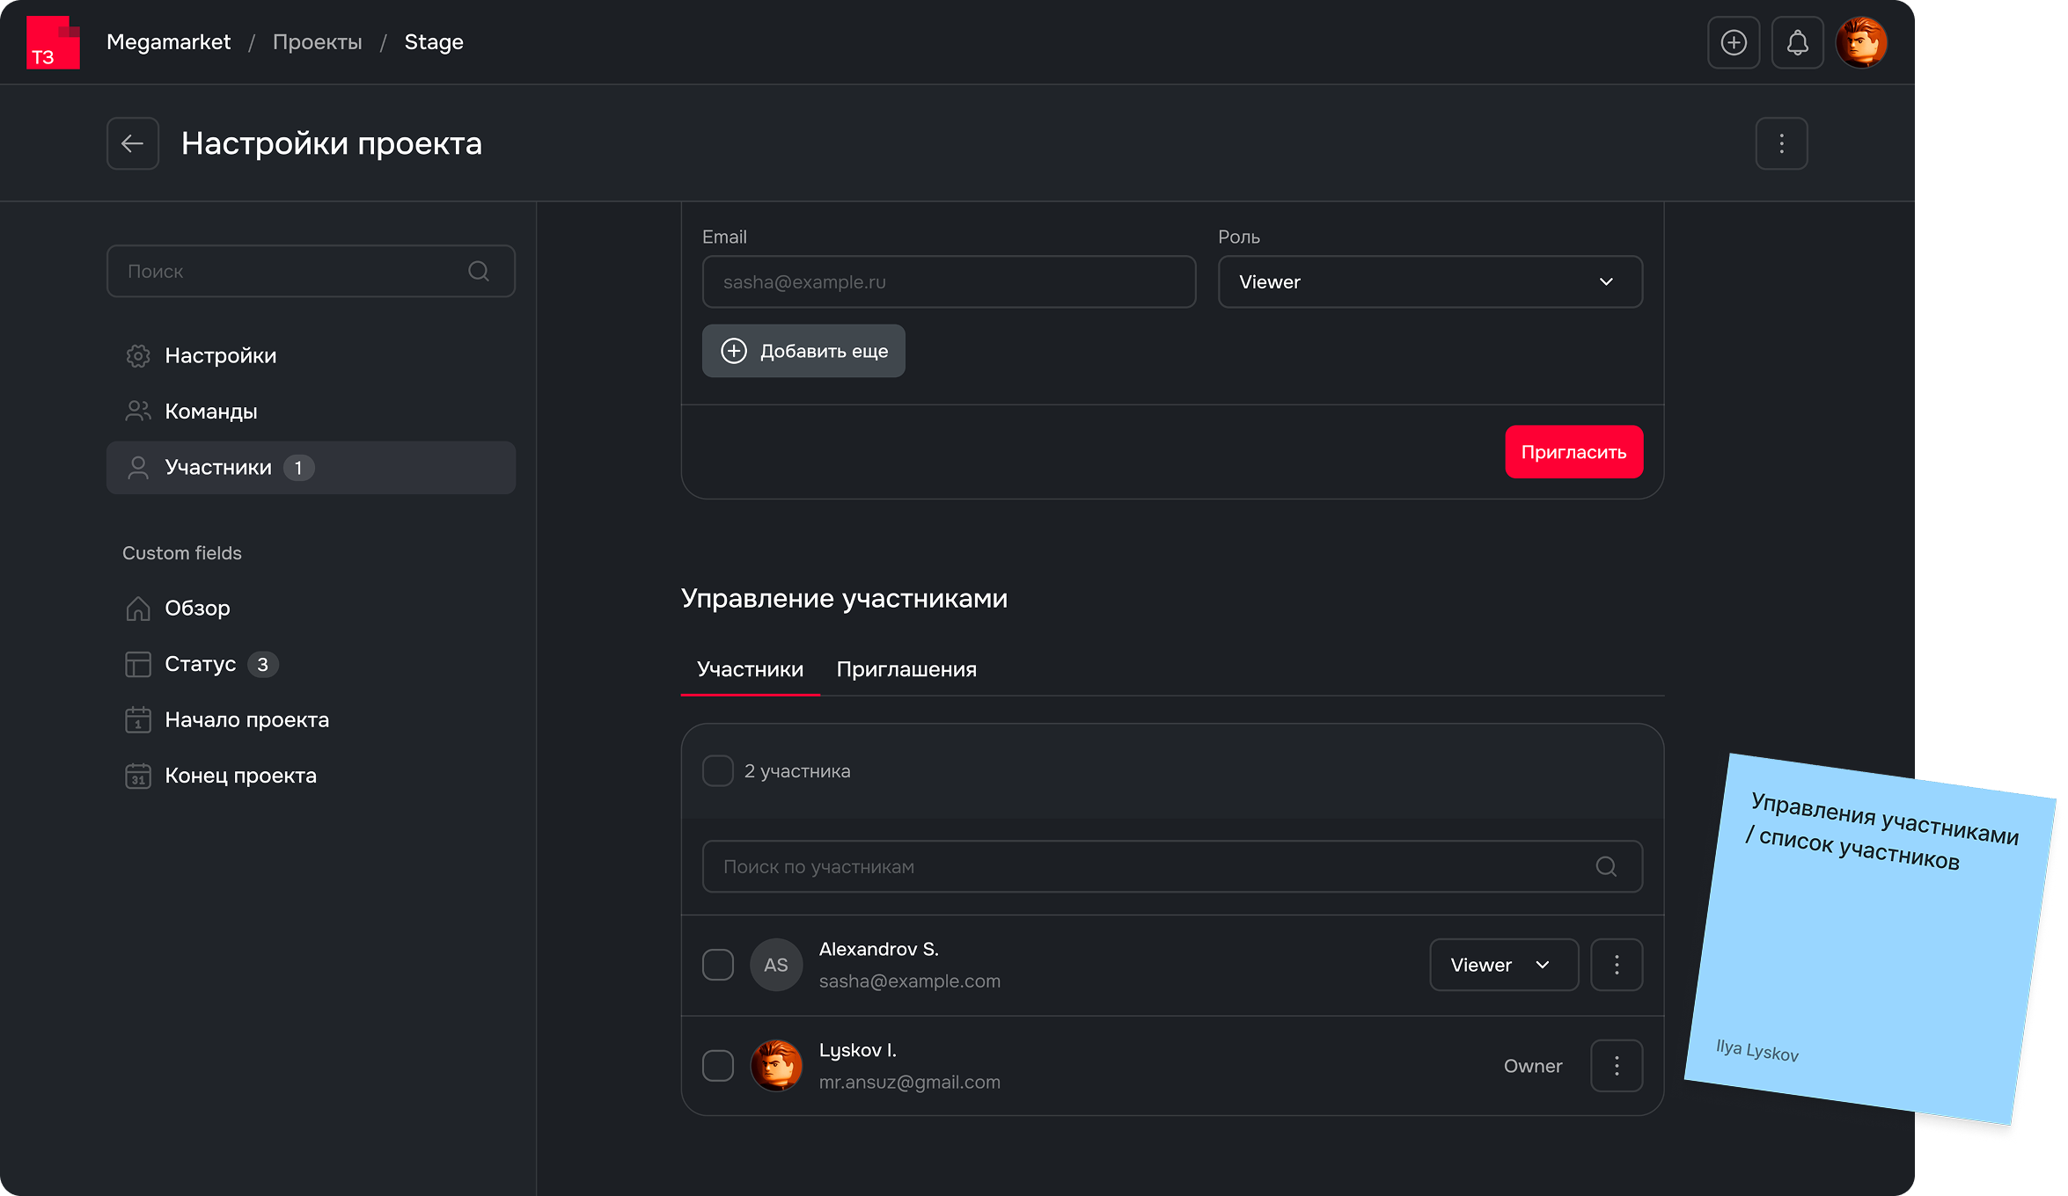Select the Lyskov I. checkbox

718,1066
